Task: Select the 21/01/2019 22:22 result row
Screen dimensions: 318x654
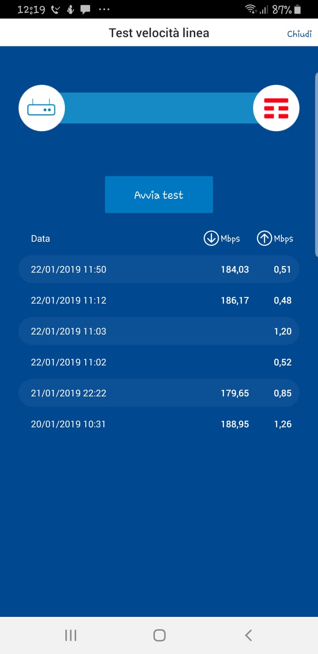Action: click(x=159, y=393)
